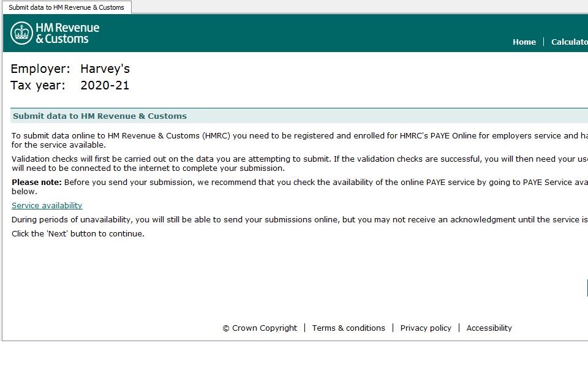Click the Crown Copyright footer text
This screenshot has width=588, height=392.
260,328
